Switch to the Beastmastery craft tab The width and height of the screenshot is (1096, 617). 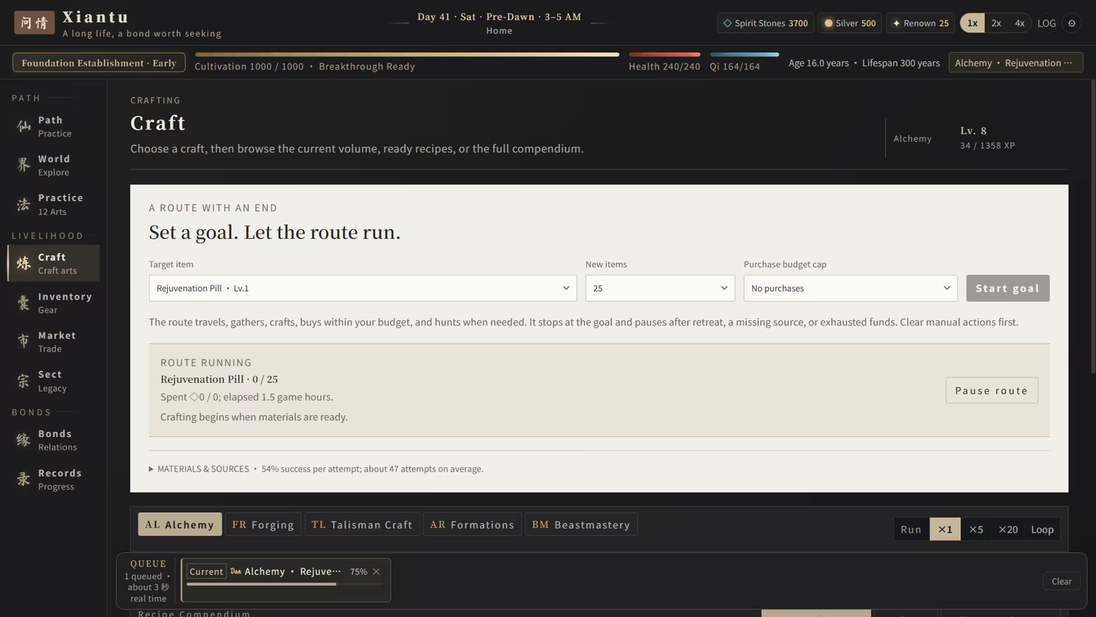coord(581,524)
